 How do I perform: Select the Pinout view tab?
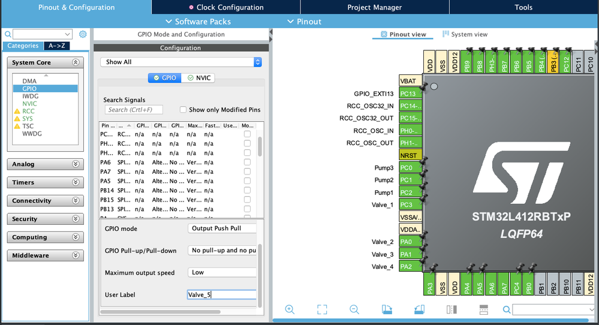click(403, 34)
